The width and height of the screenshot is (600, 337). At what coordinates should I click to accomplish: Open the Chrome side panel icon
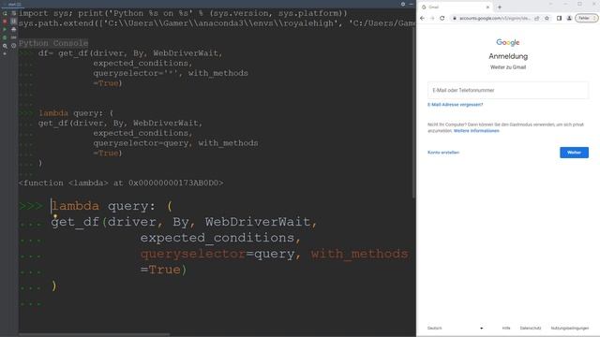tap(559, 18)
